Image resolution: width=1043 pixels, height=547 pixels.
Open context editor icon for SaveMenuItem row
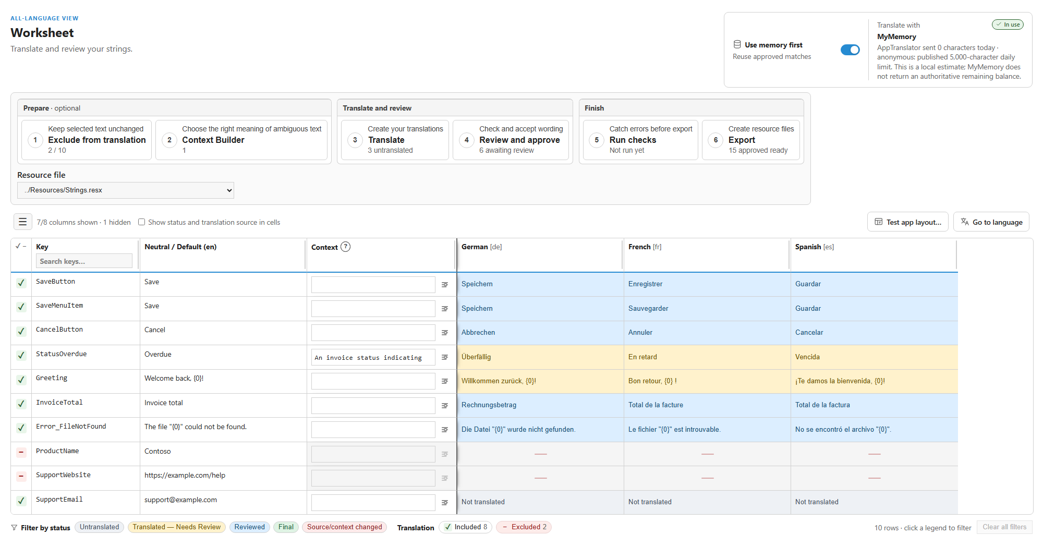coord(445,309)
